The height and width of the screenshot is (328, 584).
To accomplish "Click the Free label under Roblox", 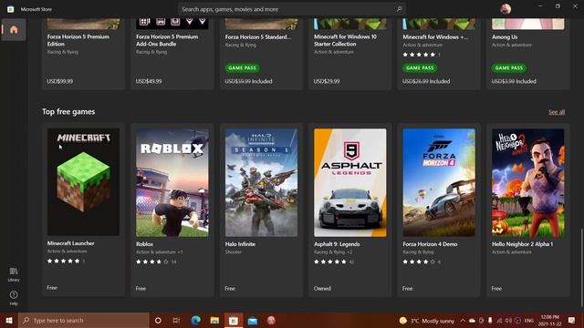I will point(141,288).
